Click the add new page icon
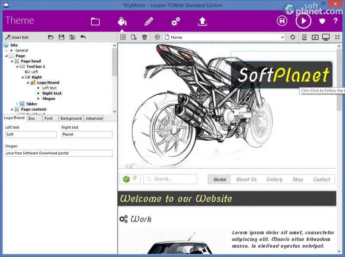Screen dimensions: 345x257 (134, 37)
